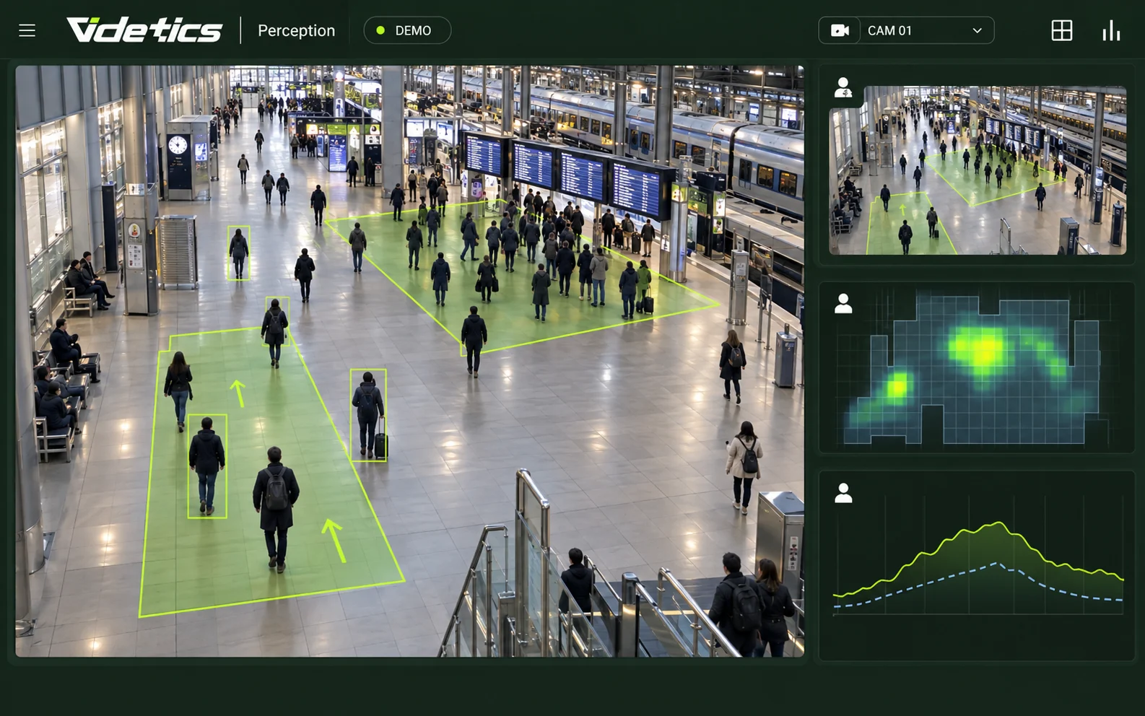This screenshot has width=1145, height=716.
Task: Toggle the DEMO status pill
Action: tap(407, 30)
